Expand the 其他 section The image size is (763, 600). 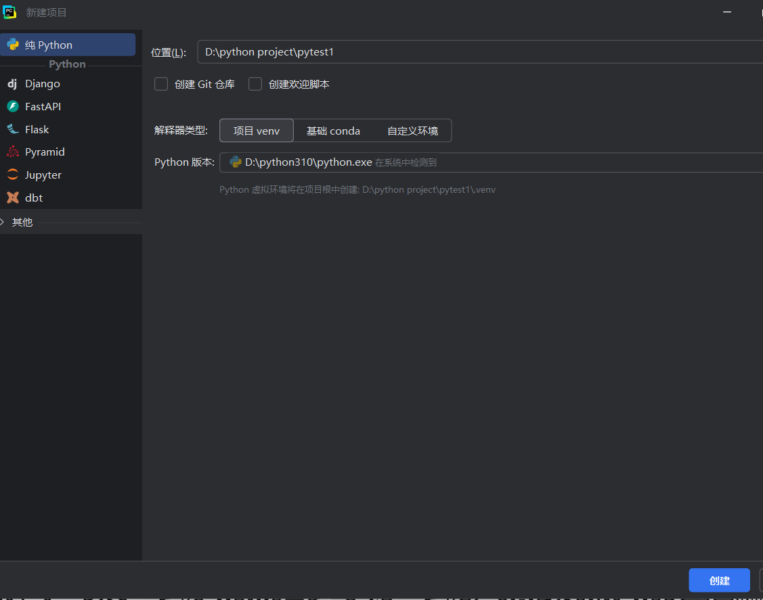pos(3,222)
